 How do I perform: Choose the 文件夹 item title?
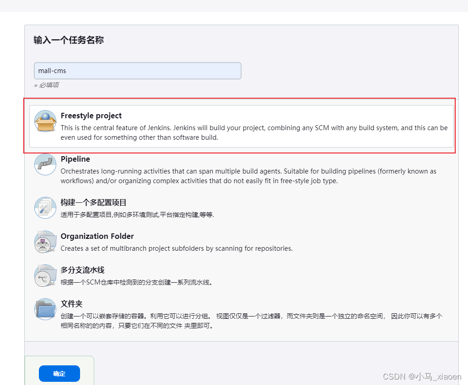(x=71, y=304)
